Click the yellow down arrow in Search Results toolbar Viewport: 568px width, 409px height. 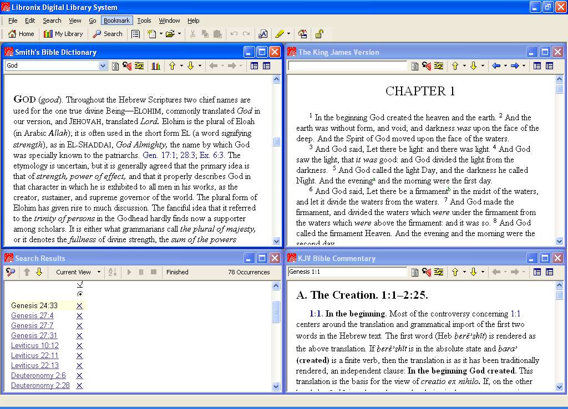[39, 272]
